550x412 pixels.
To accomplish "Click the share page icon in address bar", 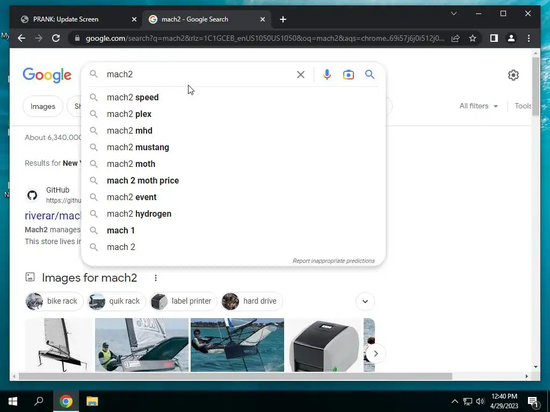I will coord(455,38).
